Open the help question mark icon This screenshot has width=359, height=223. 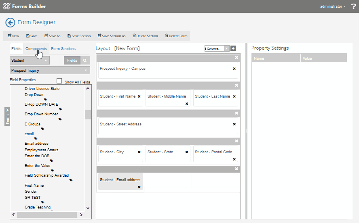tap(353, 6)
